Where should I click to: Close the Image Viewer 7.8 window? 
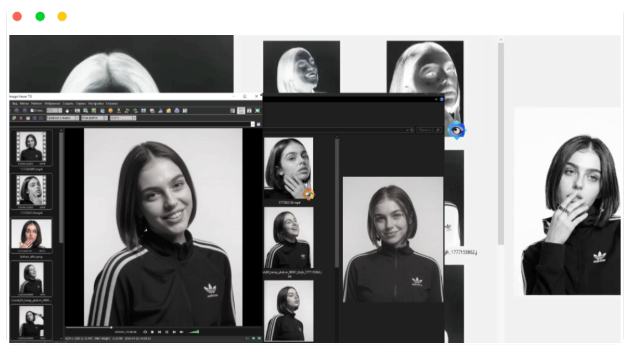click(x=256, y=96)
